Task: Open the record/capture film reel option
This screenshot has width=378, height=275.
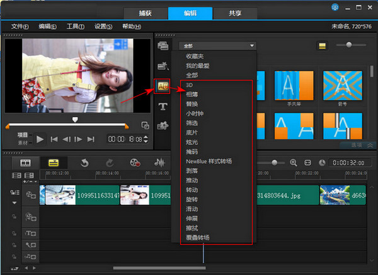Action: 135,163
